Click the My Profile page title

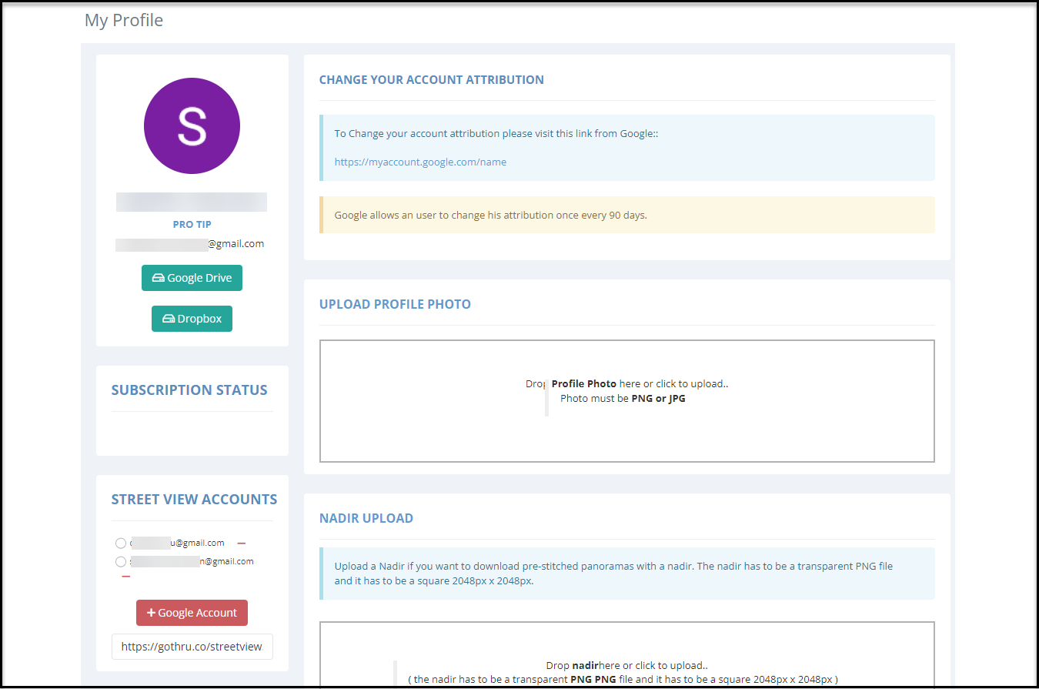point(124,20)
